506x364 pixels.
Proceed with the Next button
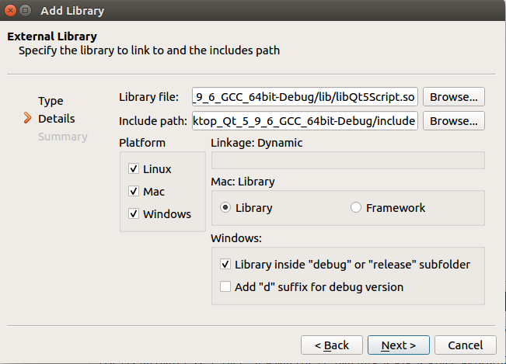pyautogui.click(x=398, y=345)
